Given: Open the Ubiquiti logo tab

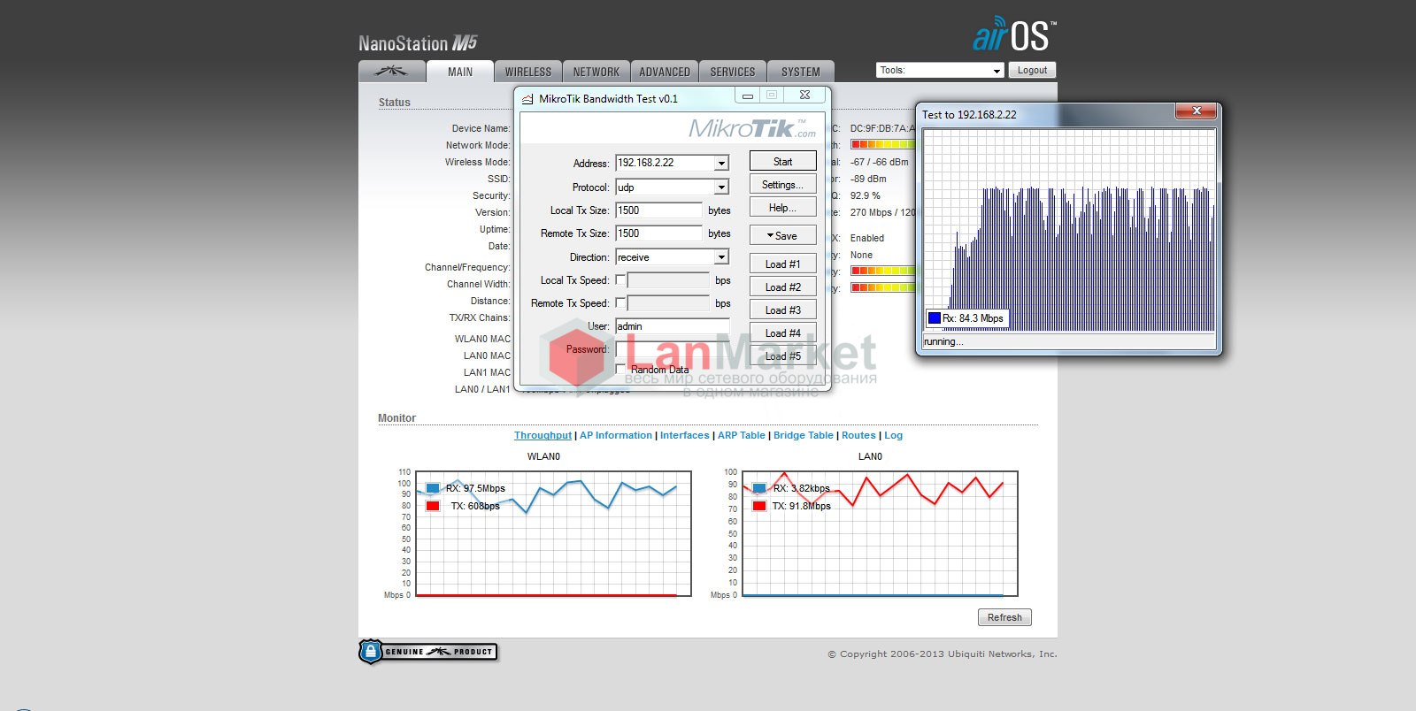Looking at the screenshot, I should click(x=391, y=72).
